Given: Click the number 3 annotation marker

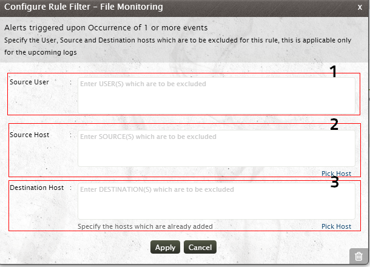Looking at the screenshot, I should point(334,181).
